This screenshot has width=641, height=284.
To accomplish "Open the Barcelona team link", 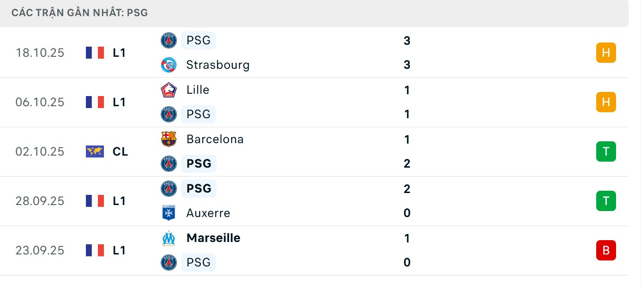I will coord(215,139).
